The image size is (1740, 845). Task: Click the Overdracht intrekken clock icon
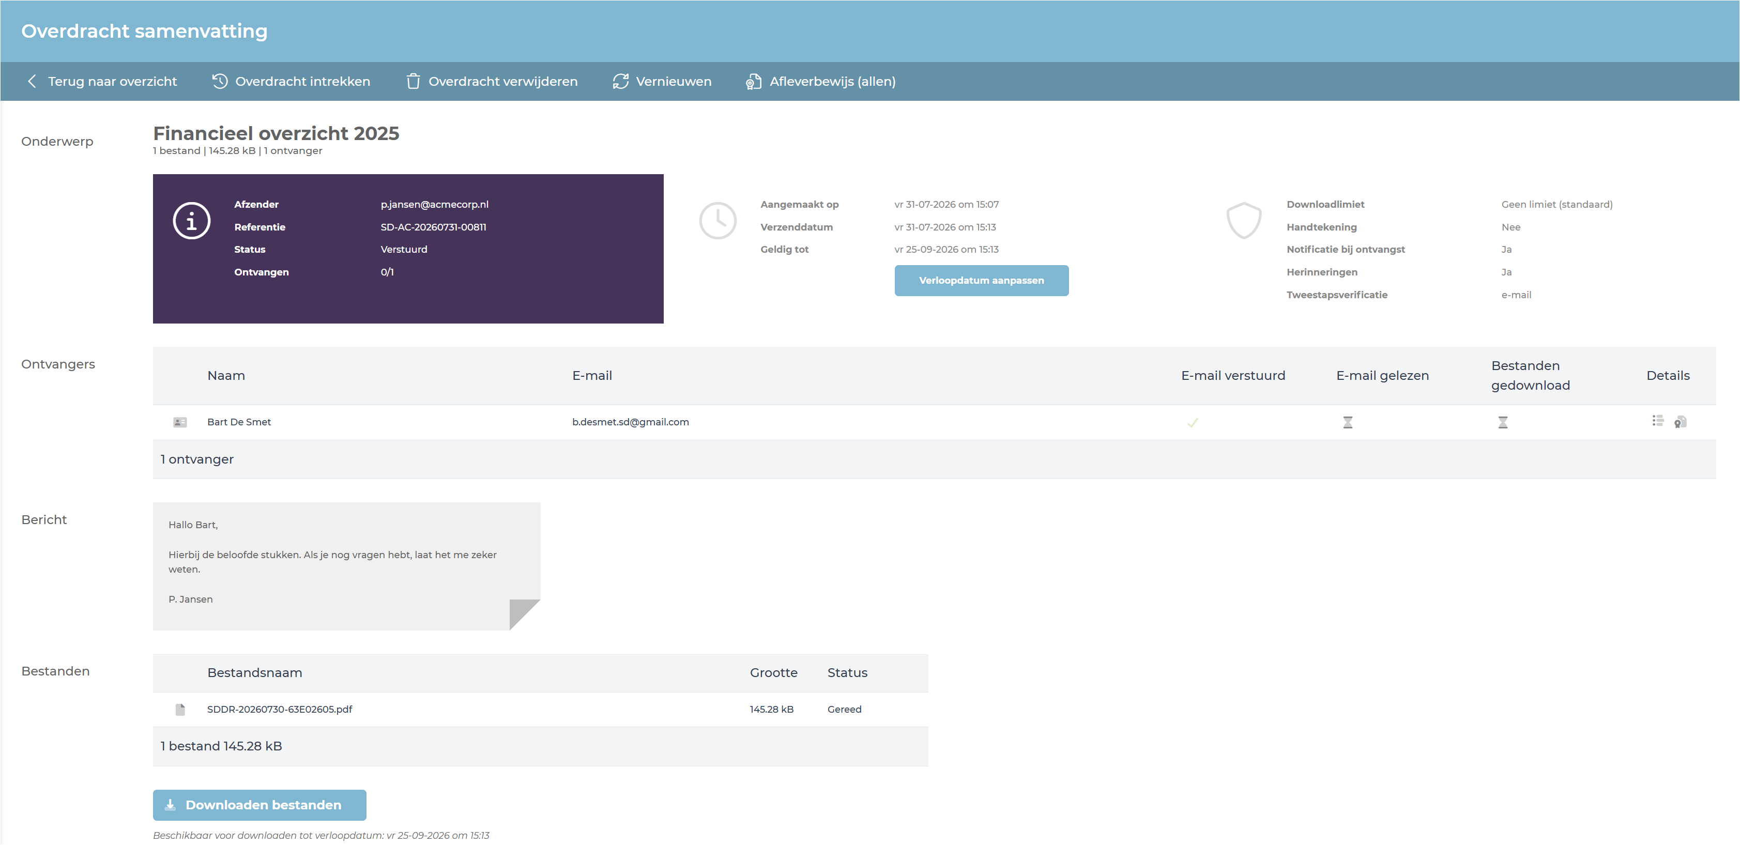220,81
